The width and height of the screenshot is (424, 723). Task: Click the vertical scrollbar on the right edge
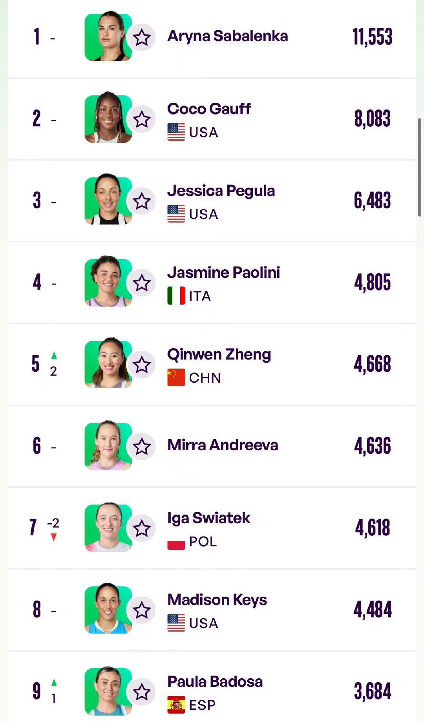(x=419, y=167)
